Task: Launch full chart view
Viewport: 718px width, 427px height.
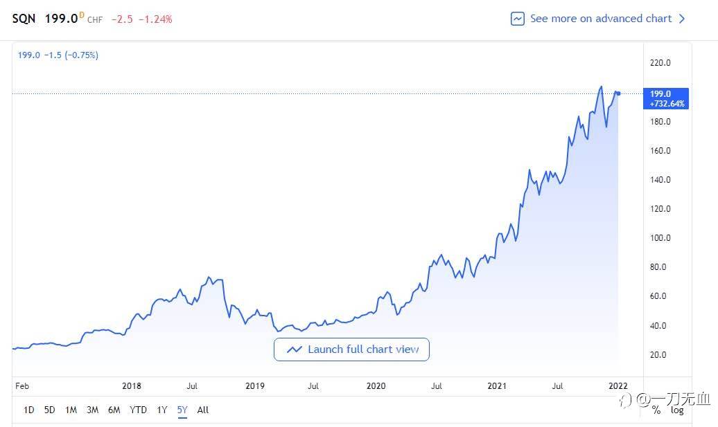Action: 351,349
